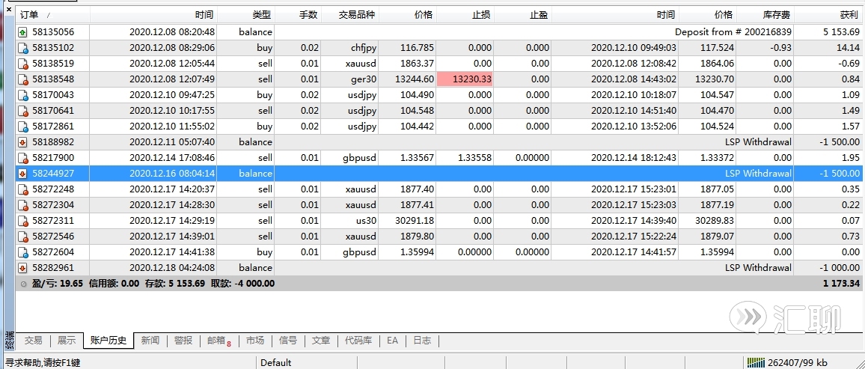Image resolution: width=865 pixels, height=369 pixels.
Task: Click the 14.14 profit cell
Action: [x=849, y=48]
